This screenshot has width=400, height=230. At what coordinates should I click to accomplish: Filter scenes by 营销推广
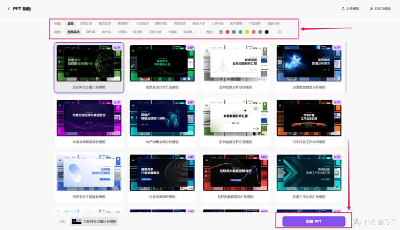pos(123,23)
